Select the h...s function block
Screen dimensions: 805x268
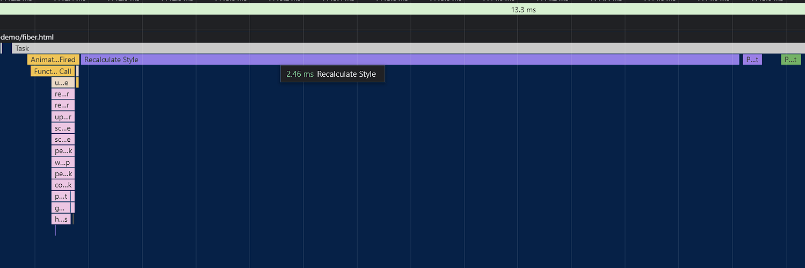61,219
